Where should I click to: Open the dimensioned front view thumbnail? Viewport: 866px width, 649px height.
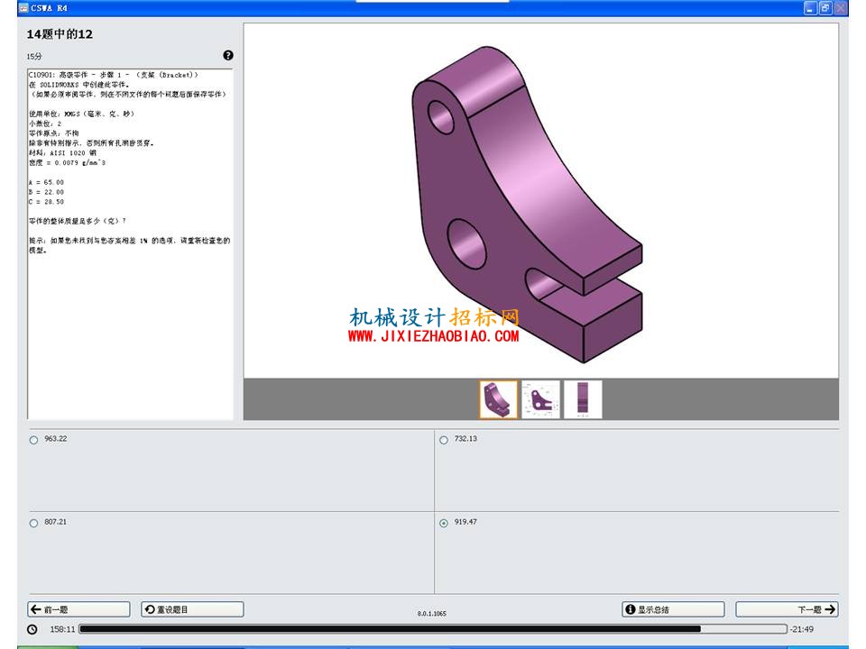point(540,399)
